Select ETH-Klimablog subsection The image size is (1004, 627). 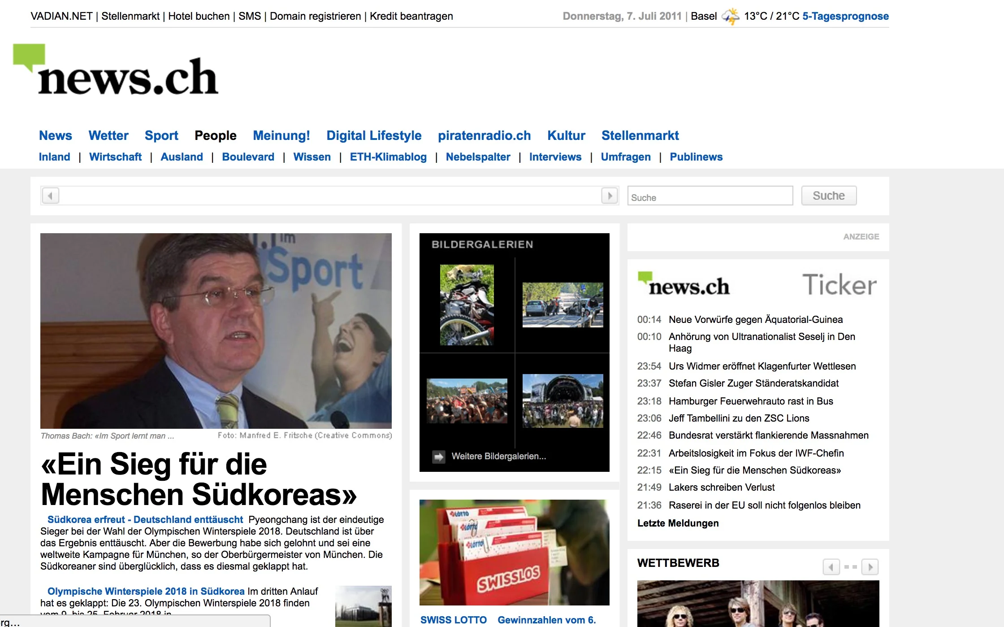pyautogui.click(x=388, y=157)
